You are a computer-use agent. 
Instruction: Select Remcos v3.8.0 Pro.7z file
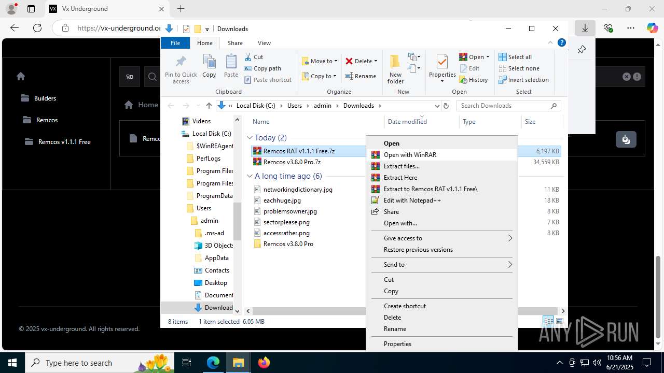click(x=292, y=162)
